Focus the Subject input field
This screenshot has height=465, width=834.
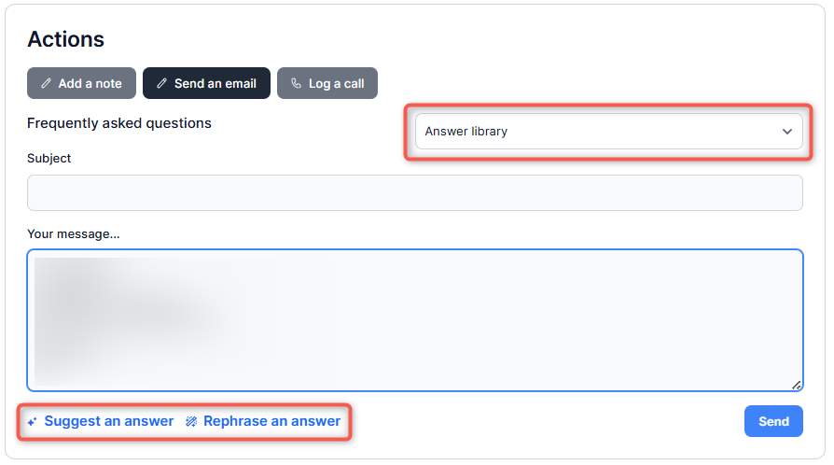pyautogui.click(x=414, y=192)
